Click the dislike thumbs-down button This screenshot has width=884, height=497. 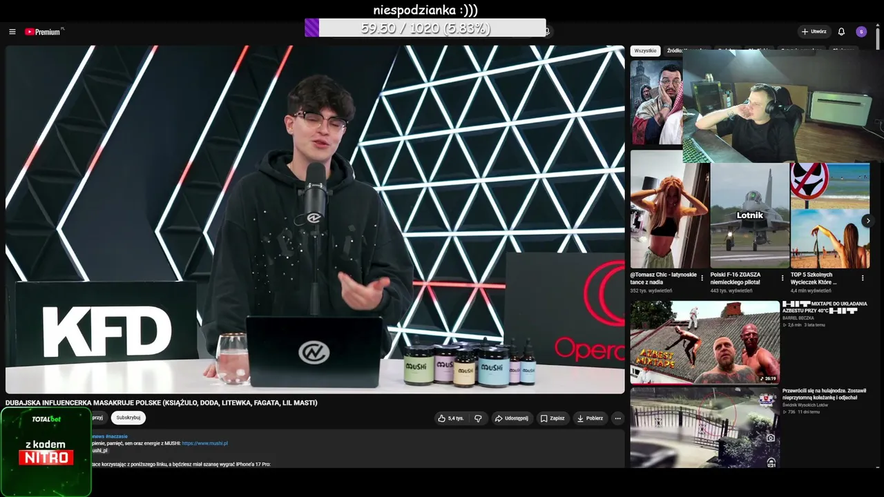pyautogui.click(x=478, y=418)
